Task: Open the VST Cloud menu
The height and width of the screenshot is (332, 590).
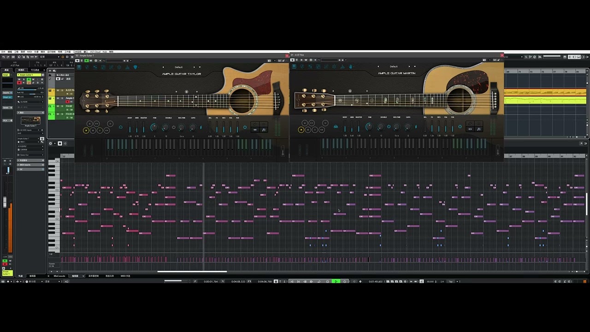Action: click(95, 52)
